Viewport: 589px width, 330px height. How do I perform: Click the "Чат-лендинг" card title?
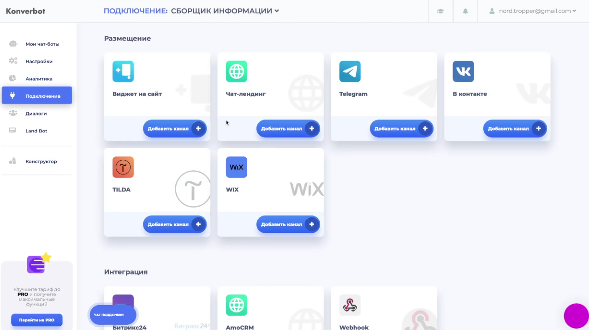click(246, 94)
